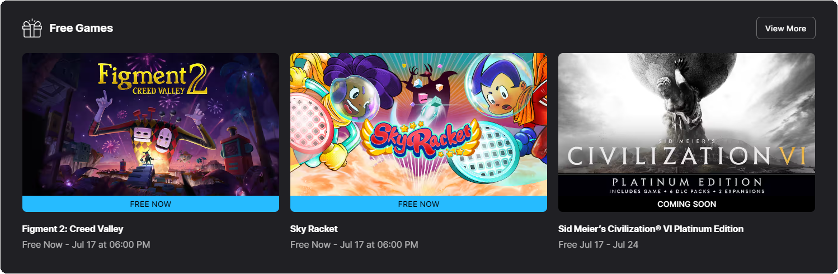Click the Free Jul 17 - Jul 24 text
The height and width of the screenshot is (274, 838).
point(598,244)
